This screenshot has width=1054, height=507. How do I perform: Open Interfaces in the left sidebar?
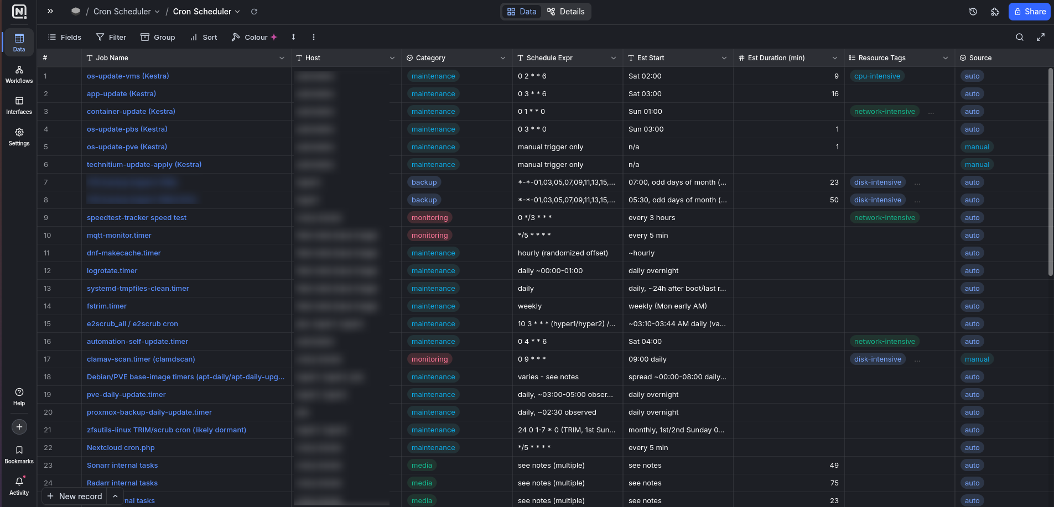point(19,105)
